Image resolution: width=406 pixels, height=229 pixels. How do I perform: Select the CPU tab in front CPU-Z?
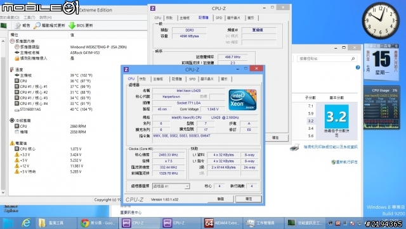click(131, 78)
